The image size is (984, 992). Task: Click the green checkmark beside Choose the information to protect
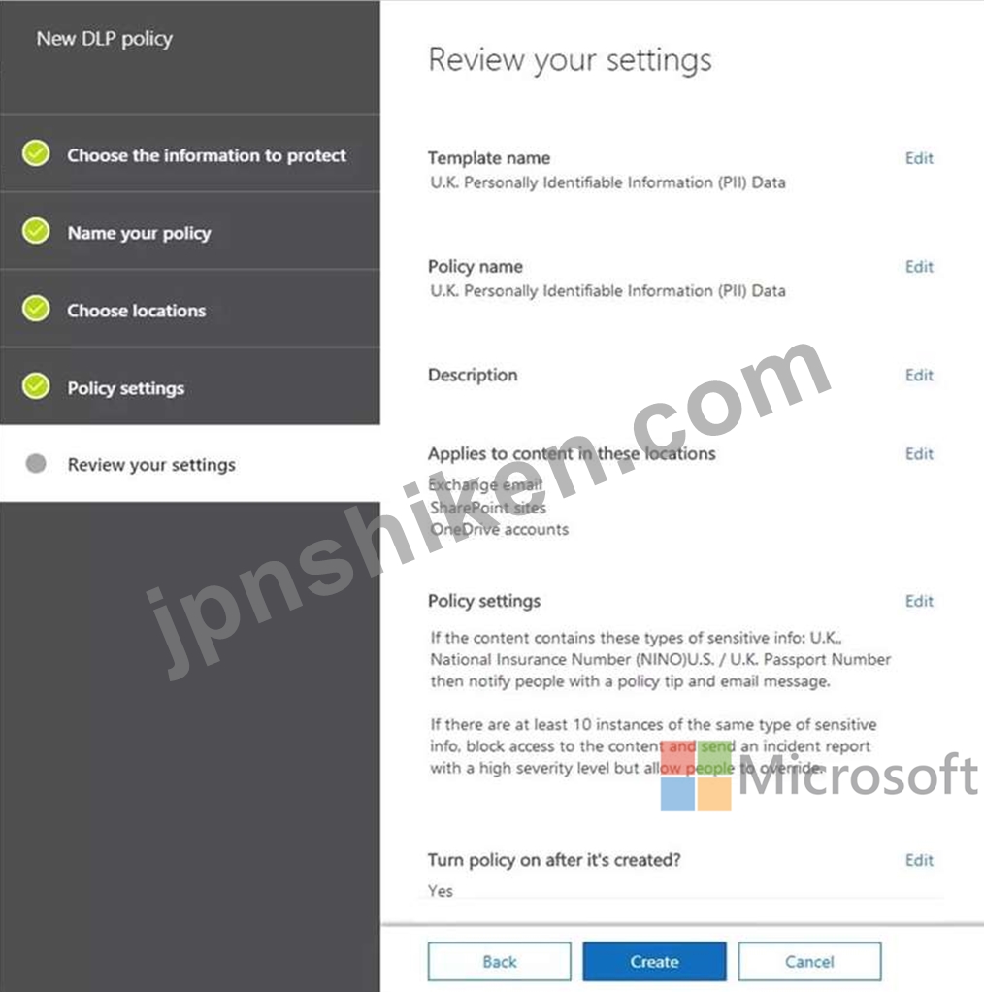(x=36, y=153)
